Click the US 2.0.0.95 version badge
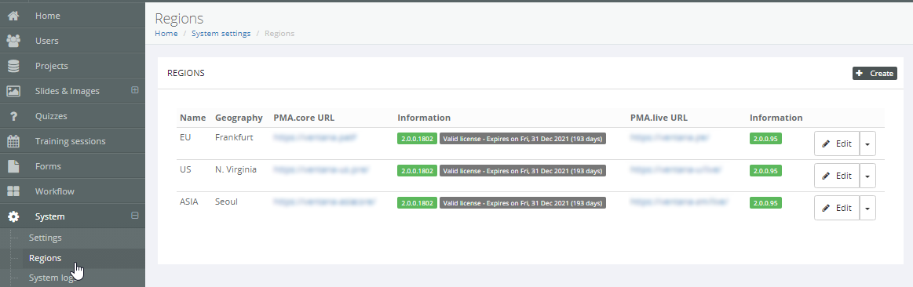Image resolution: width=913 pixels, height=287 pixels. pyautogui.click(x=765, y=171)
